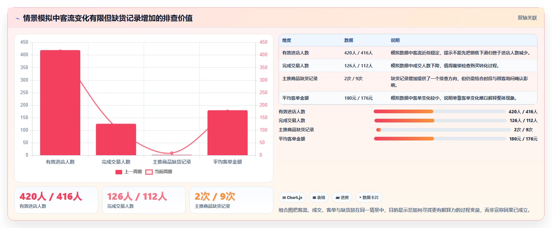The width and height of the screenshot is (552, 228).
Task: Toggle the 上一周期 legend entry
Action: [129, 172]
